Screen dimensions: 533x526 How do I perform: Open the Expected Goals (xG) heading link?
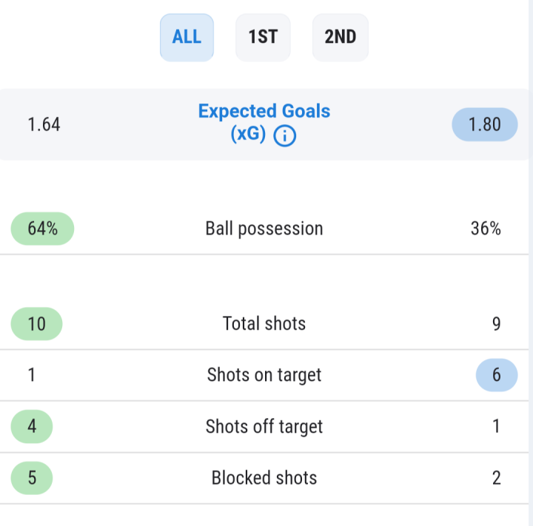(264, 122)
